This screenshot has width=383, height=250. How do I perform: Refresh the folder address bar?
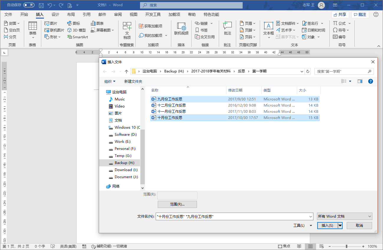click(308, 71)
